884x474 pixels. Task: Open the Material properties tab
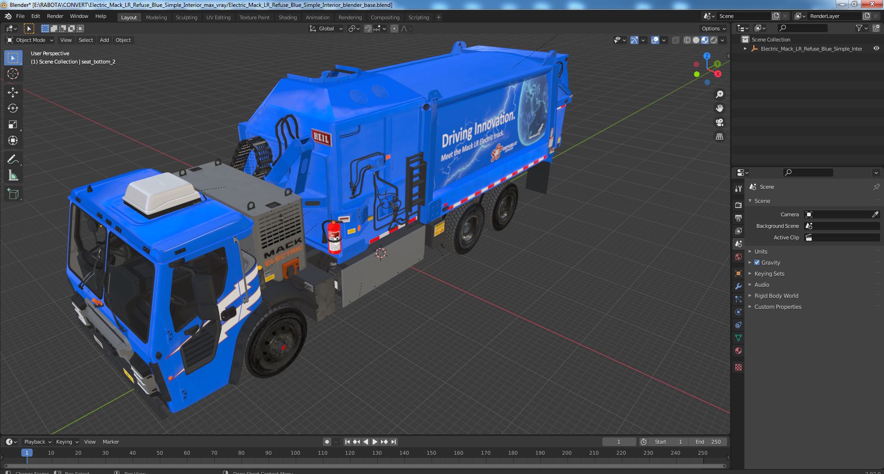click(x=738, y=351)
